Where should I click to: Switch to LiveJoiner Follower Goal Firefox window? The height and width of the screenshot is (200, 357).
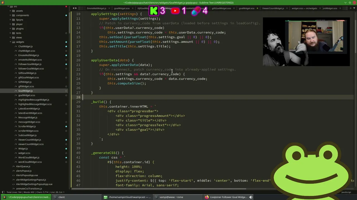229,197
